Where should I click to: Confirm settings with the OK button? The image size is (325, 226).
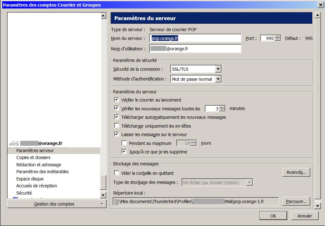[273, 216]
